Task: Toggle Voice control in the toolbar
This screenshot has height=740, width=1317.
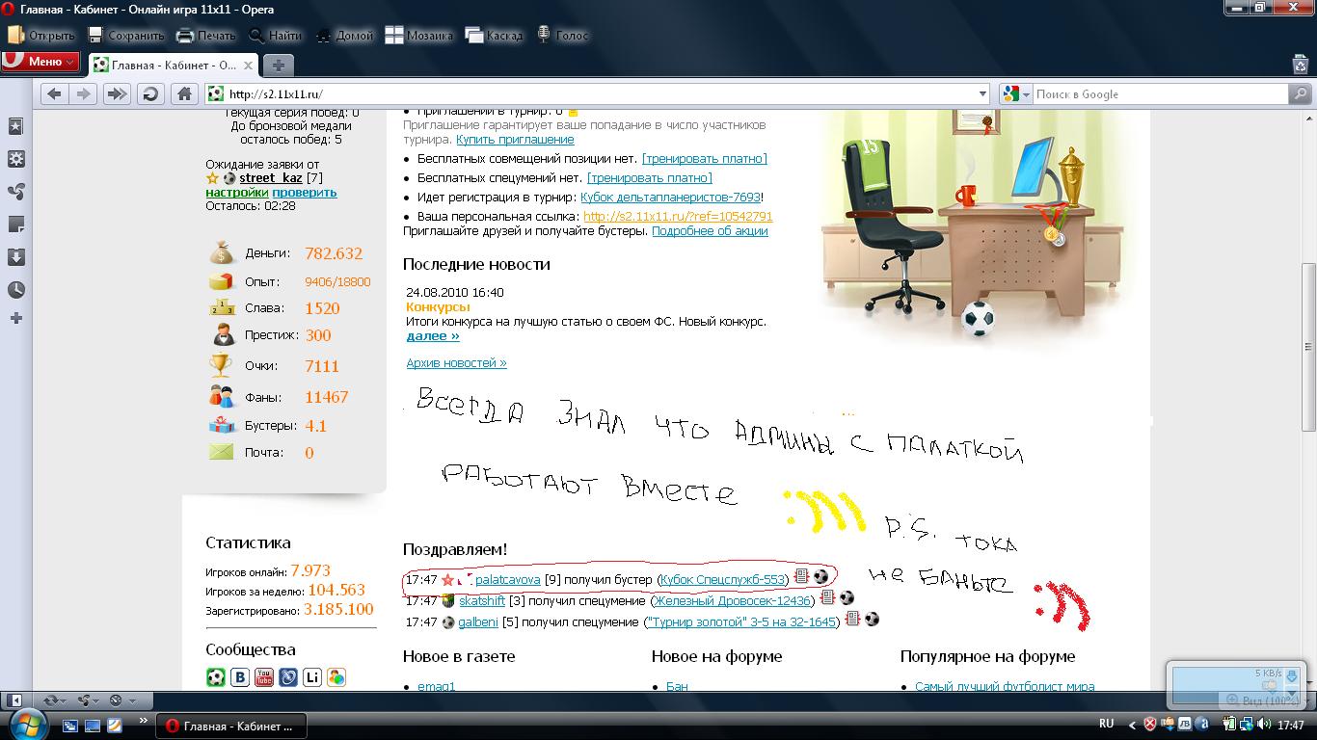Action: tap(563, 36)
